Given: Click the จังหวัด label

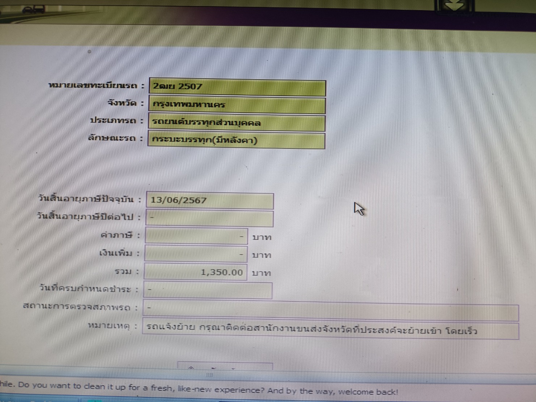Looking at the screenshot, I should pos(125,103).
